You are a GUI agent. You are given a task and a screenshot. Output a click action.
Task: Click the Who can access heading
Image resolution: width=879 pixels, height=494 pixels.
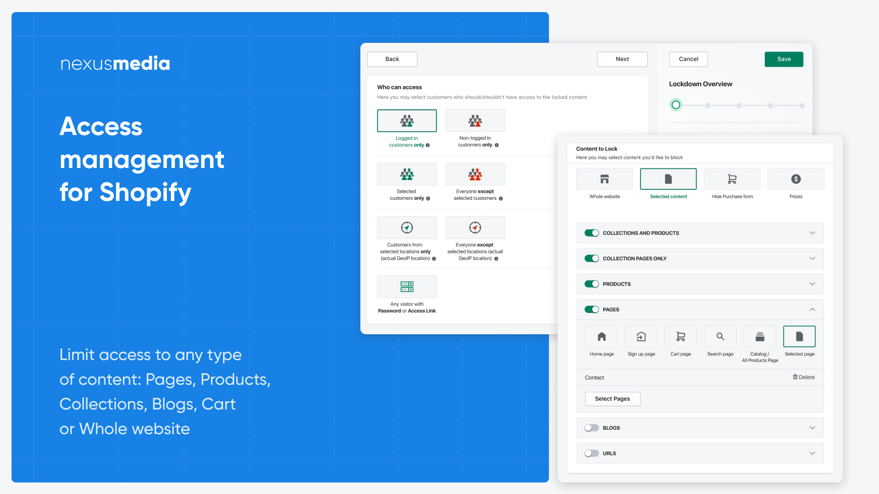(399, 87)
